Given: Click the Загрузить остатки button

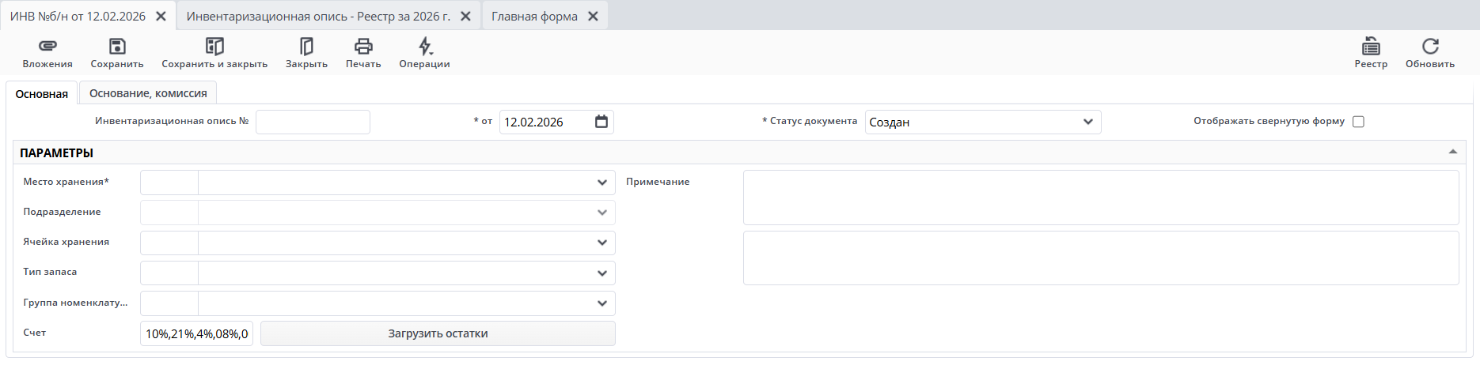Looking at the screenshot, I should (x=438, y=333).
